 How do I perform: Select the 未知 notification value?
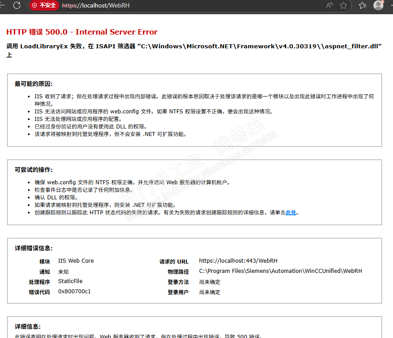pos(63,272)
